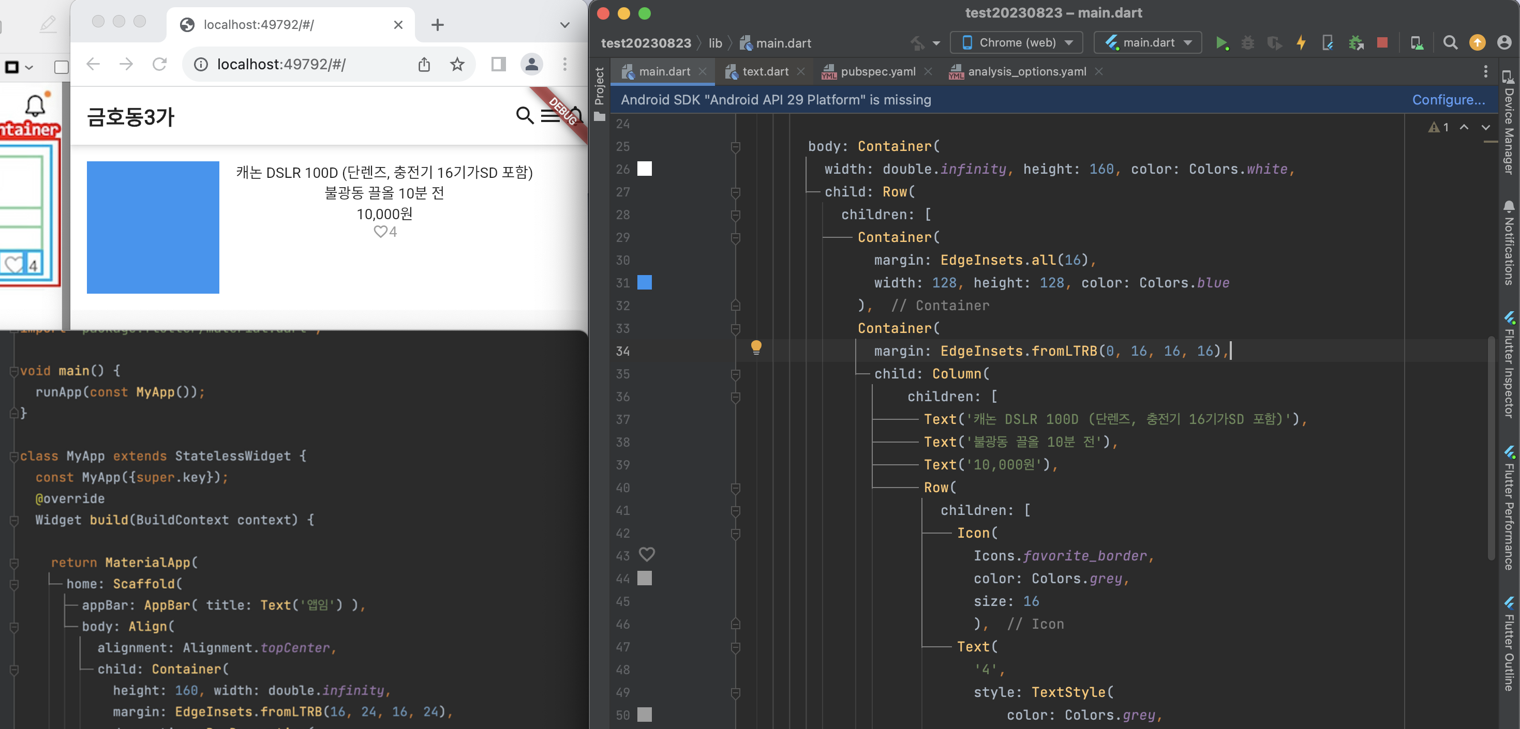Click the warning count indicator in editor
The height and width of the screenshot is (729, 1520).
pos(1439,127)
